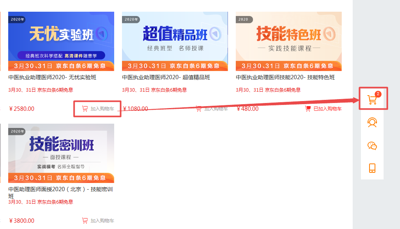
Task: Open 技能特色班 course banner image
Action: click(x=289, y=41)
